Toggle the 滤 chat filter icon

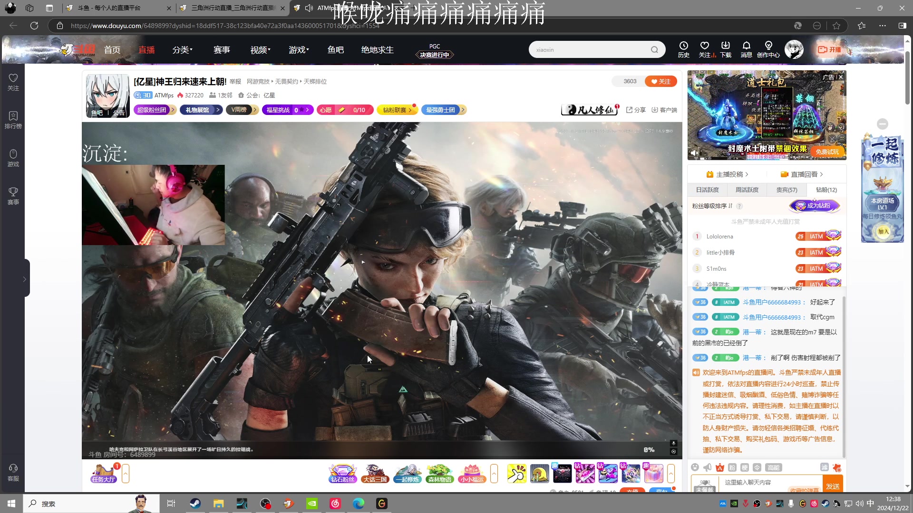[x=825, y=467]
